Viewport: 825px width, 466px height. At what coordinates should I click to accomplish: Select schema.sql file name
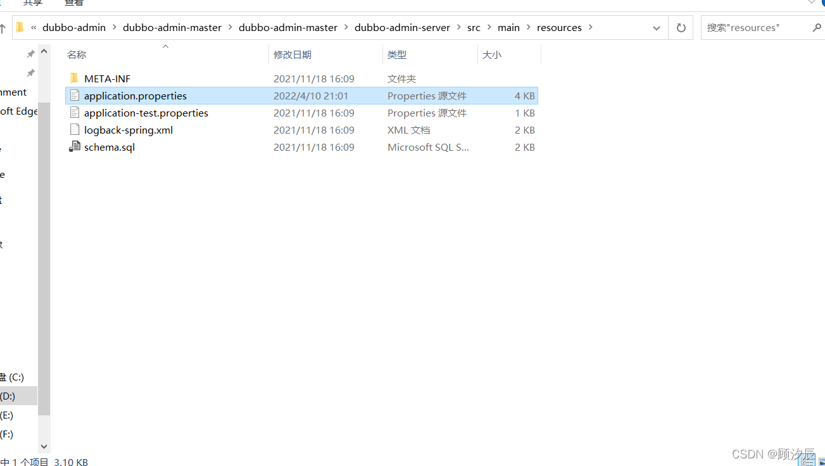110,147
